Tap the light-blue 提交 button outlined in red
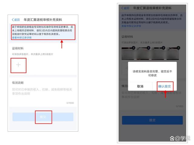The width and height of the screenshot is (194, 145). (x=43, y=117)
